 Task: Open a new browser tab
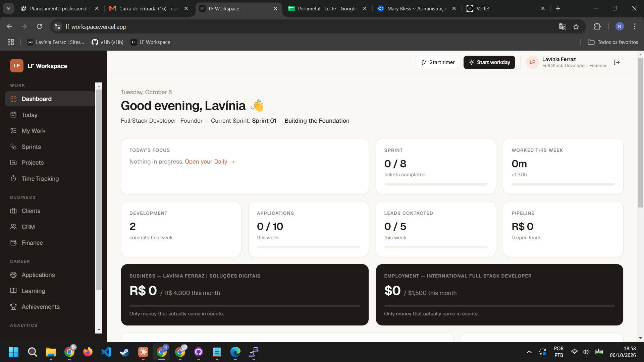point(558,8)
